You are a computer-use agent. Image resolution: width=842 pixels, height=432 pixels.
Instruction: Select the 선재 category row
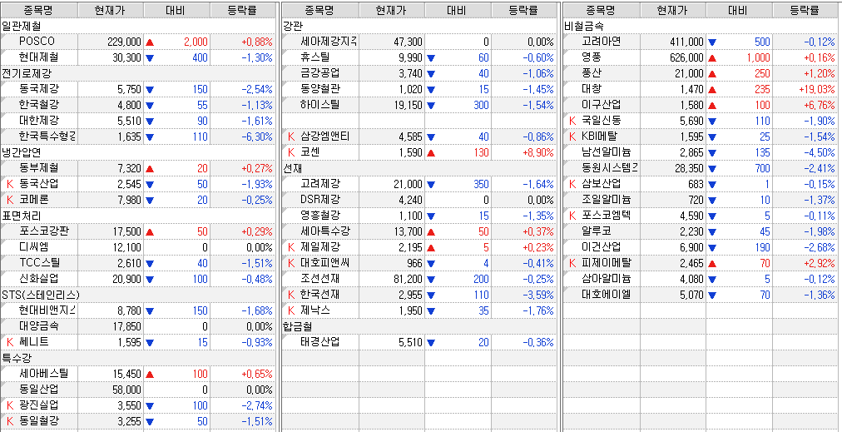tap(419, 168)
